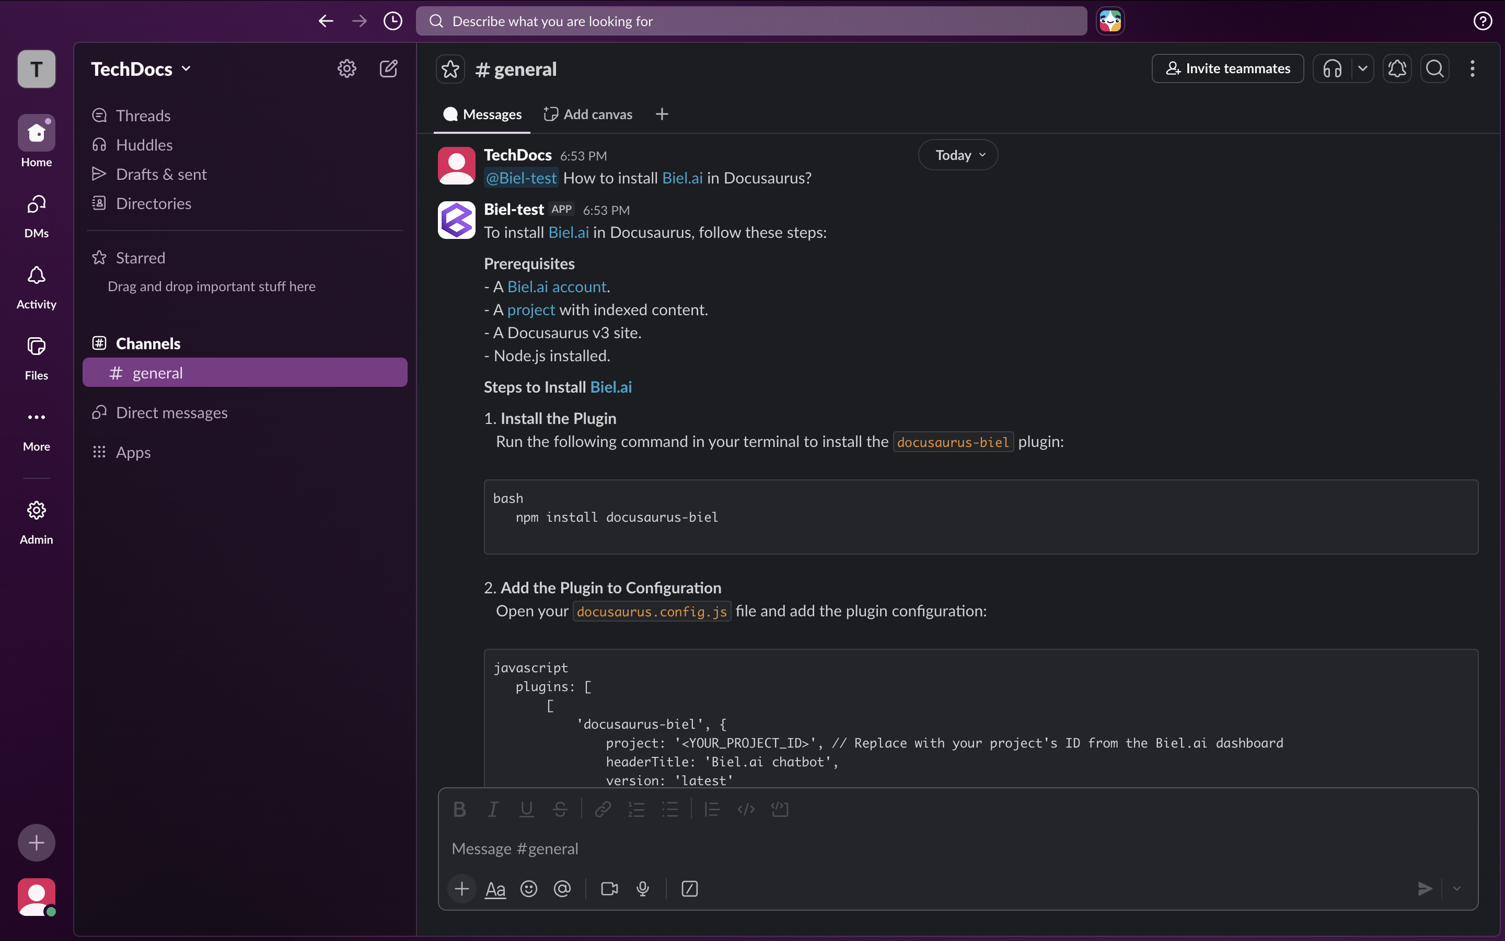This screenshot has width=1505, height=941.
Task: Toggle strikethrough formatting in the composer
Action: (560, 809)
